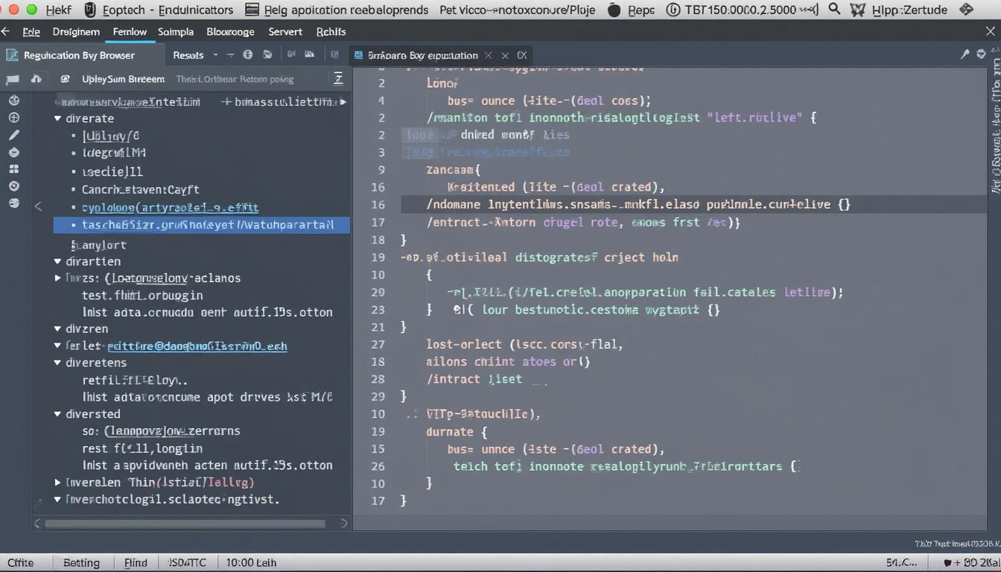Viewport: 1001px width, 572px height.
Task: Pick the pencil tool in the sidebar
Action: [x=13, y=136]
